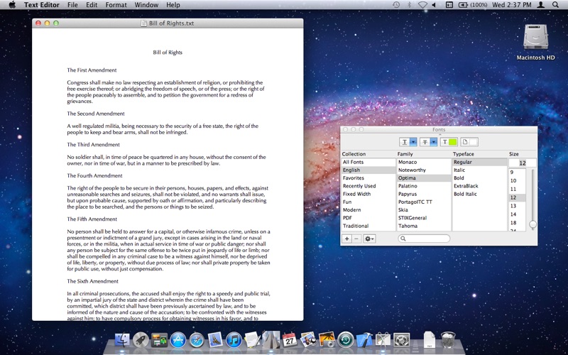The width and height of the screenshot is (568, 355).
Task: Choose the Monaco font family
Action: [x=424, y=162]
